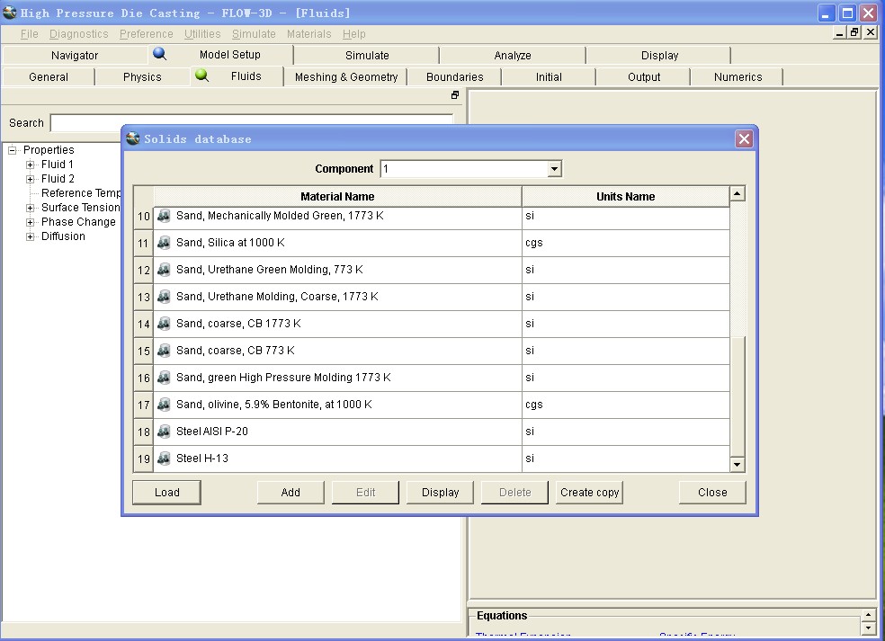Click in the Search input field
Screen dimensions: 885x641
coord(252,123)
